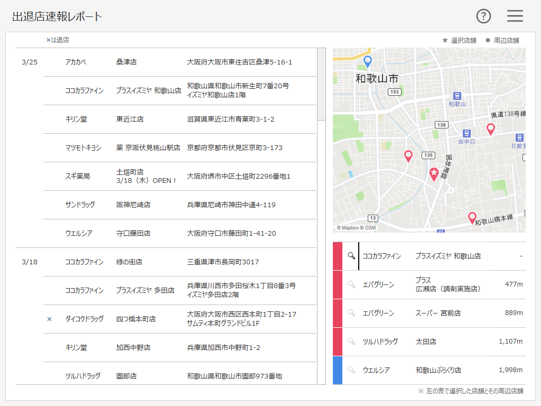The width and height of the screenshot is (541, 406).
Task: Click address 滋賀県東近江市青葉町3-1-2
Action: point(231,119)
